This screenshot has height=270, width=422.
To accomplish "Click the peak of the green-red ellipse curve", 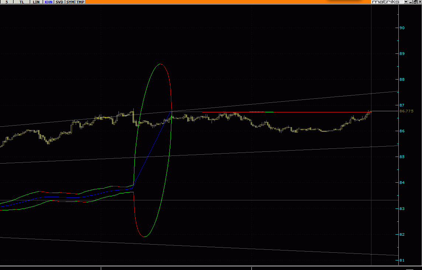I will [x=160, y=64].
